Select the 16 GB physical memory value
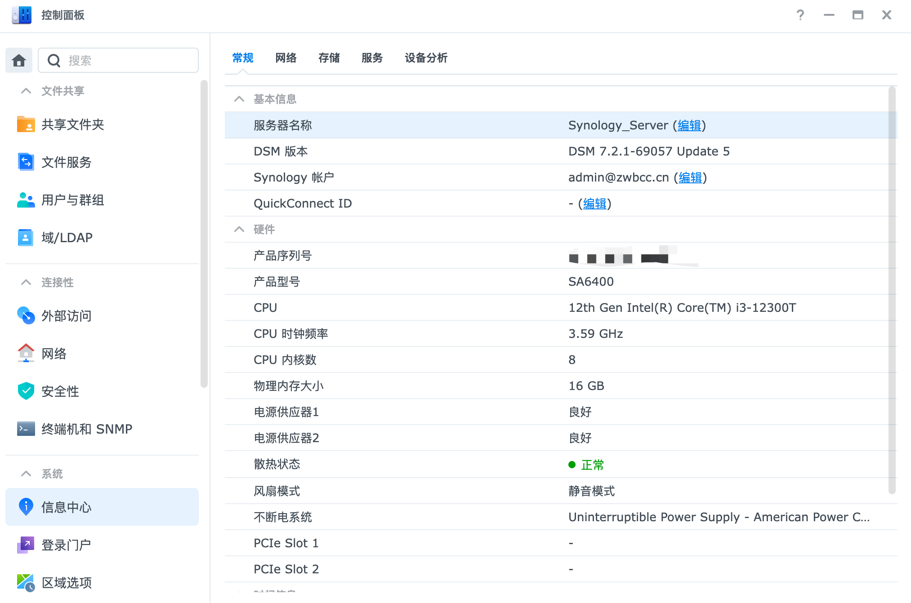 (x=586, y=386)
